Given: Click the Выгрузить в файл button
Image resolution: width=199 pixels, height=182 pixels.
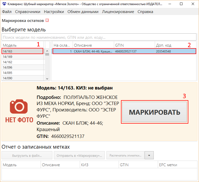Looking at the screenshot, I should (x=27, y=155).
